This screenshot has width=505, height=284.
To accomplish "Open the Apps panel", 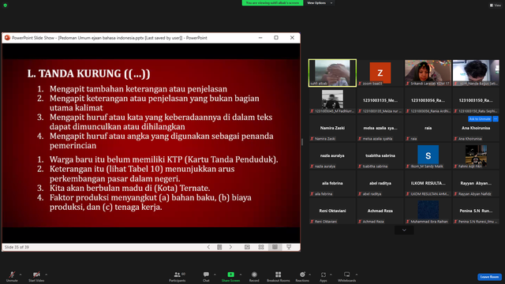I will (324, 276).
